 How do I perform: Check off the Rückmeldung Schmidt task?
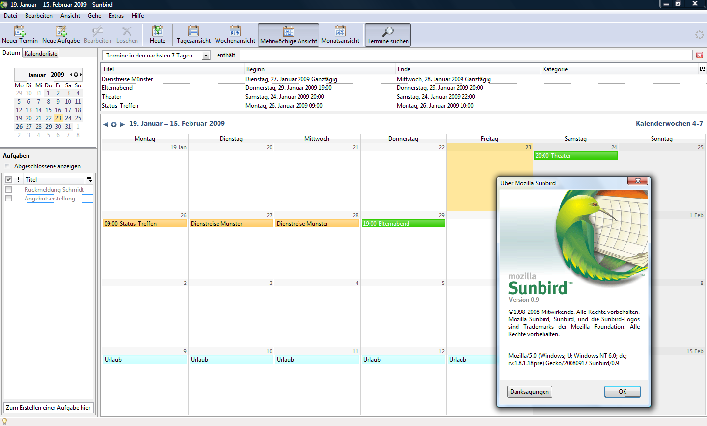coord(8,190)
